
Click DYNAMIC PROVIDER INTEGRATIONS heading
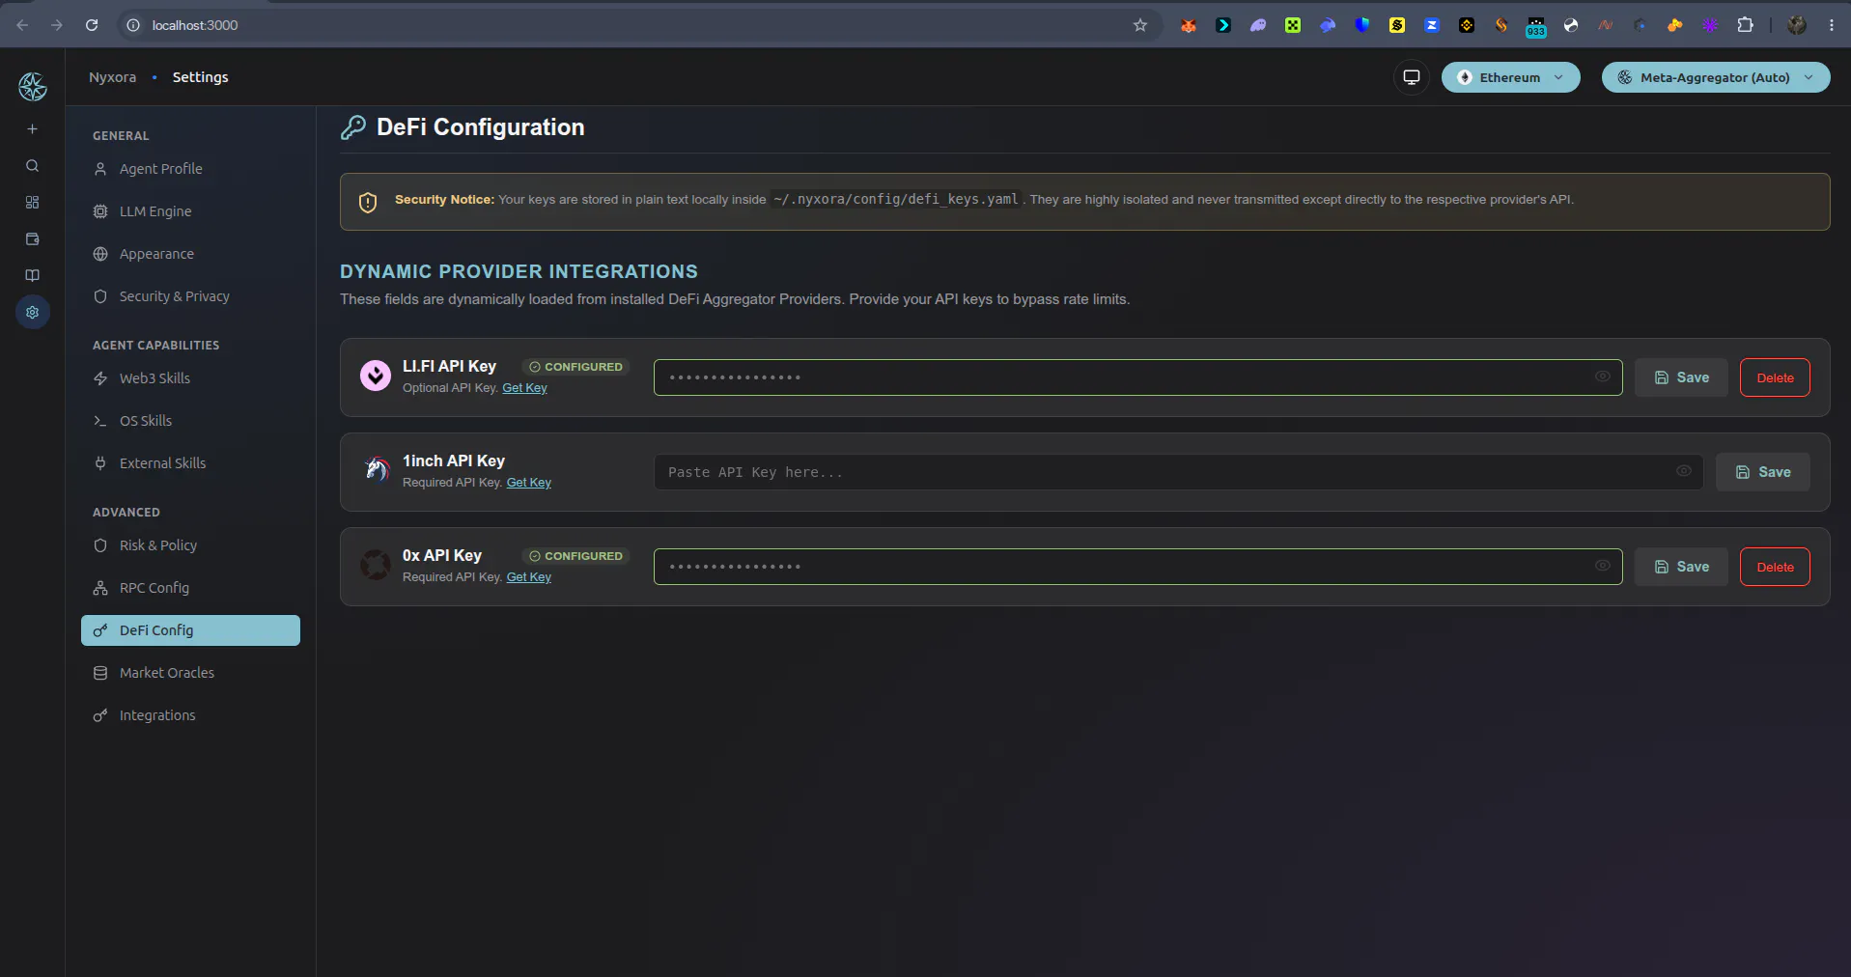click(x=519, y=272)
